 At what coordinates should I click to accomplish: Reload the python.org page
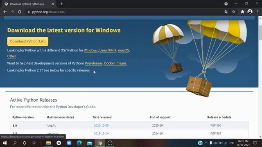click(x=20, y=12)
